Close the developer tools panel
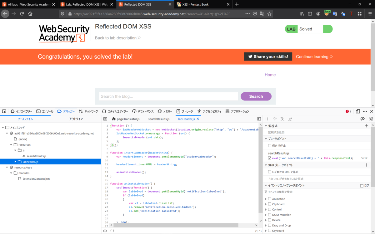The image size is (375, 234). click(372, 111)
